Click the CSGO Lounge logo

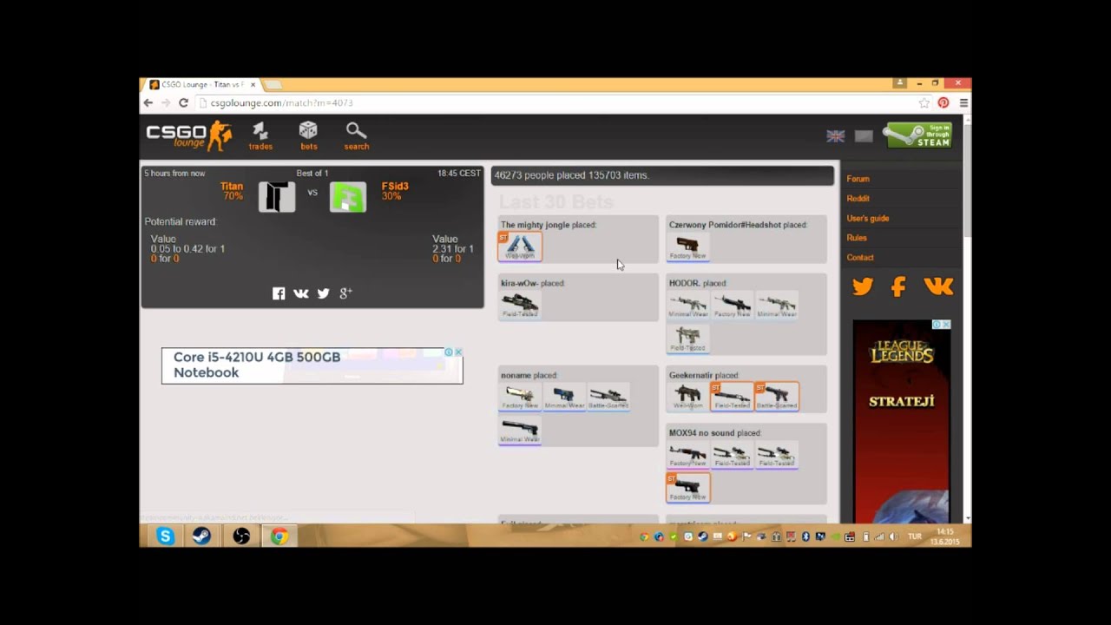point(188,135)
